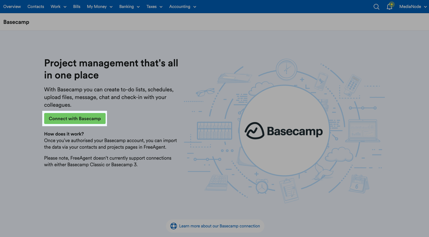Go to Contacts
This screenshot has width=429, height=237.
click(x=36, y=7)
